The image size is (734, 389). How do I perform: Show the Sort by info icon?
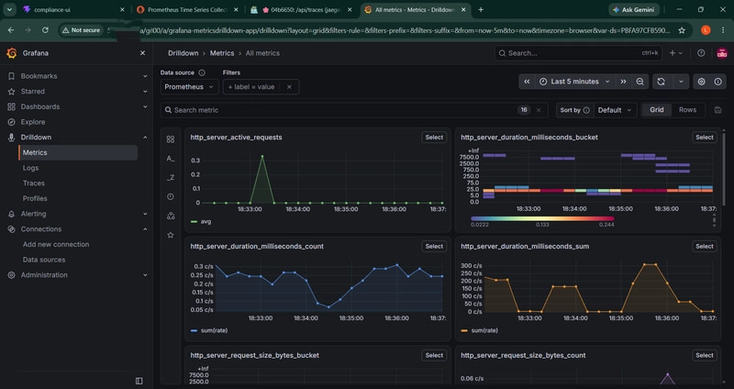(586, 110)
